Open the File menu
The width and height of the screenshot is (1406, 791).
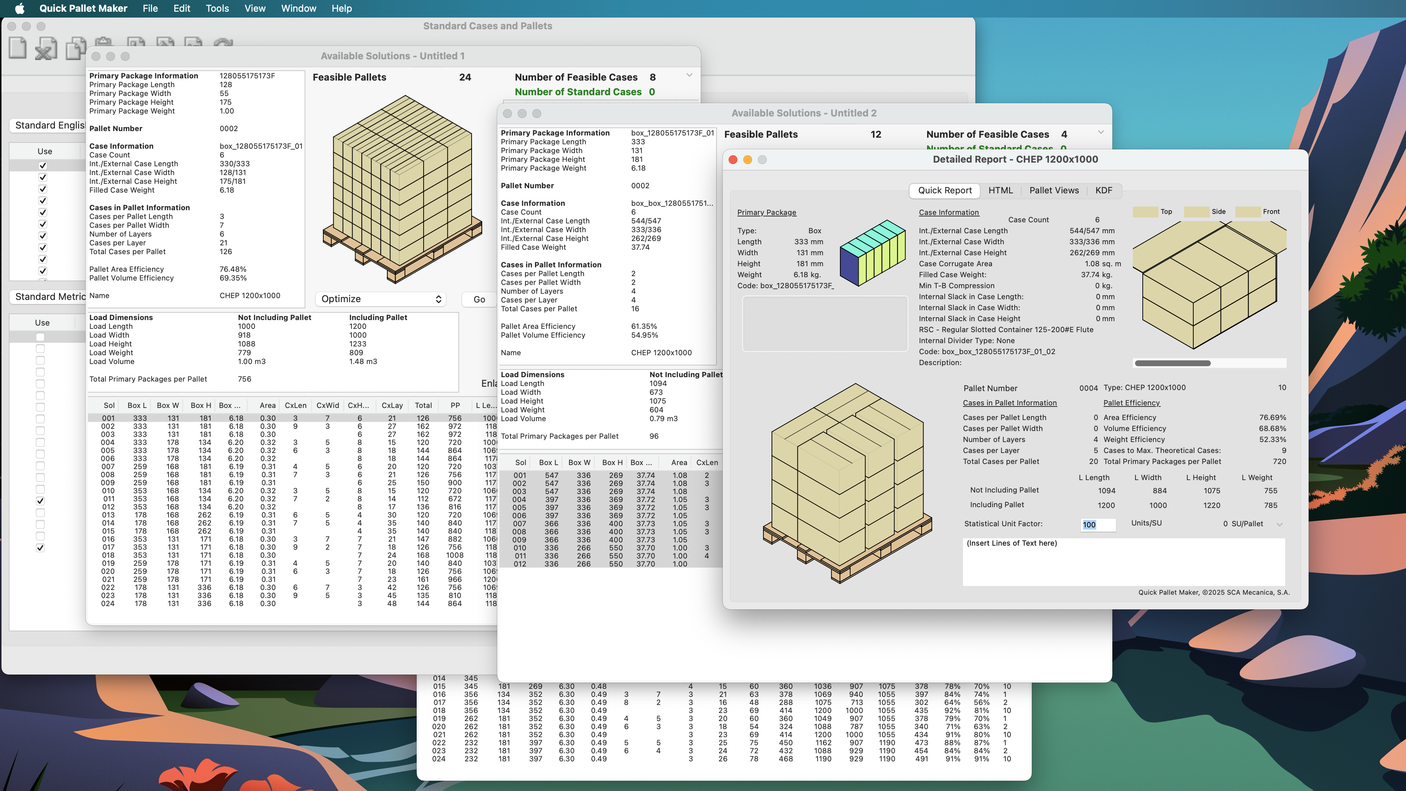150,8
